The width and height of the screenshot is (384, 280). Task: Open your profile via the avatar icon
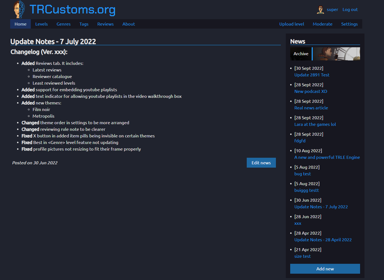[320, 9]
